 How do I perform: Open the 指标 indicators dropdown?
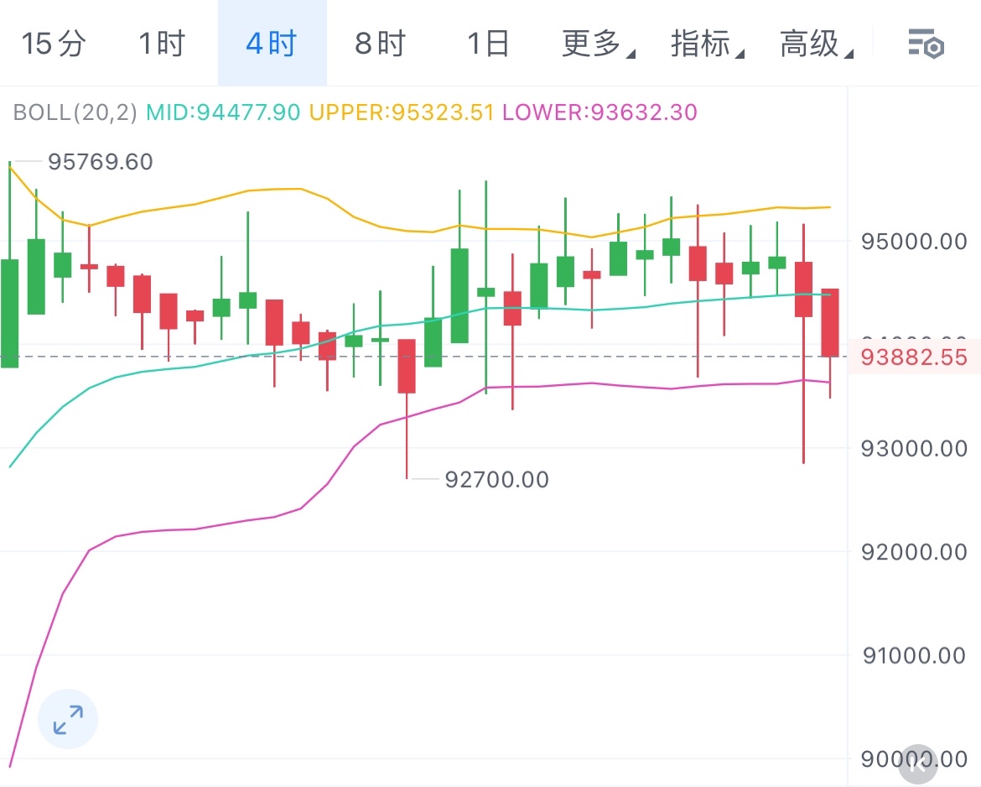[708, 44]
